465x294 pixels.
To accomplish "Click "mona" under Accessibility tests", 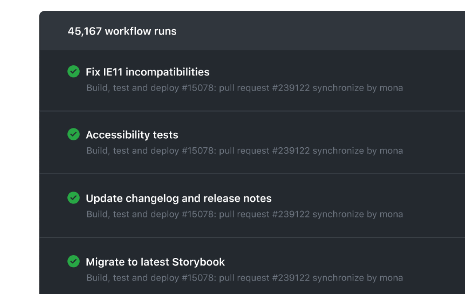I will pyautogui.click(x=391, y=150).
